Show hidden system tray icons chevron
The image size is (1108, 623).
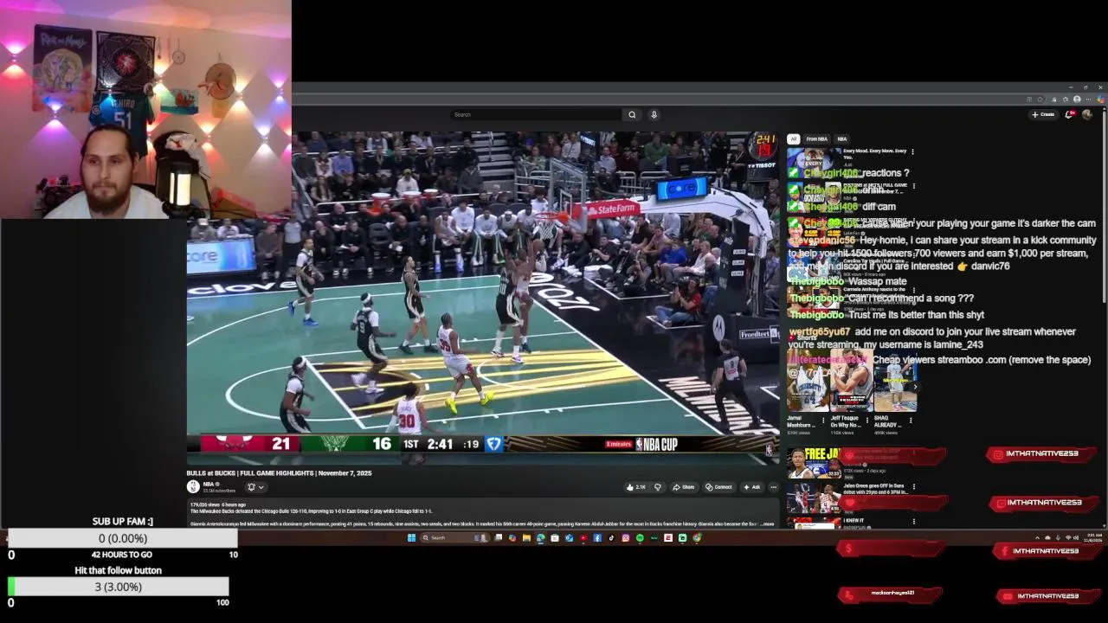[1037, 537]
